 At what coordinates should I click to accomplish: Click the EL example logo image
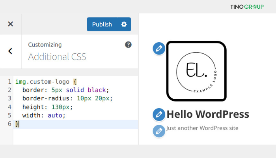coord(196,71)
